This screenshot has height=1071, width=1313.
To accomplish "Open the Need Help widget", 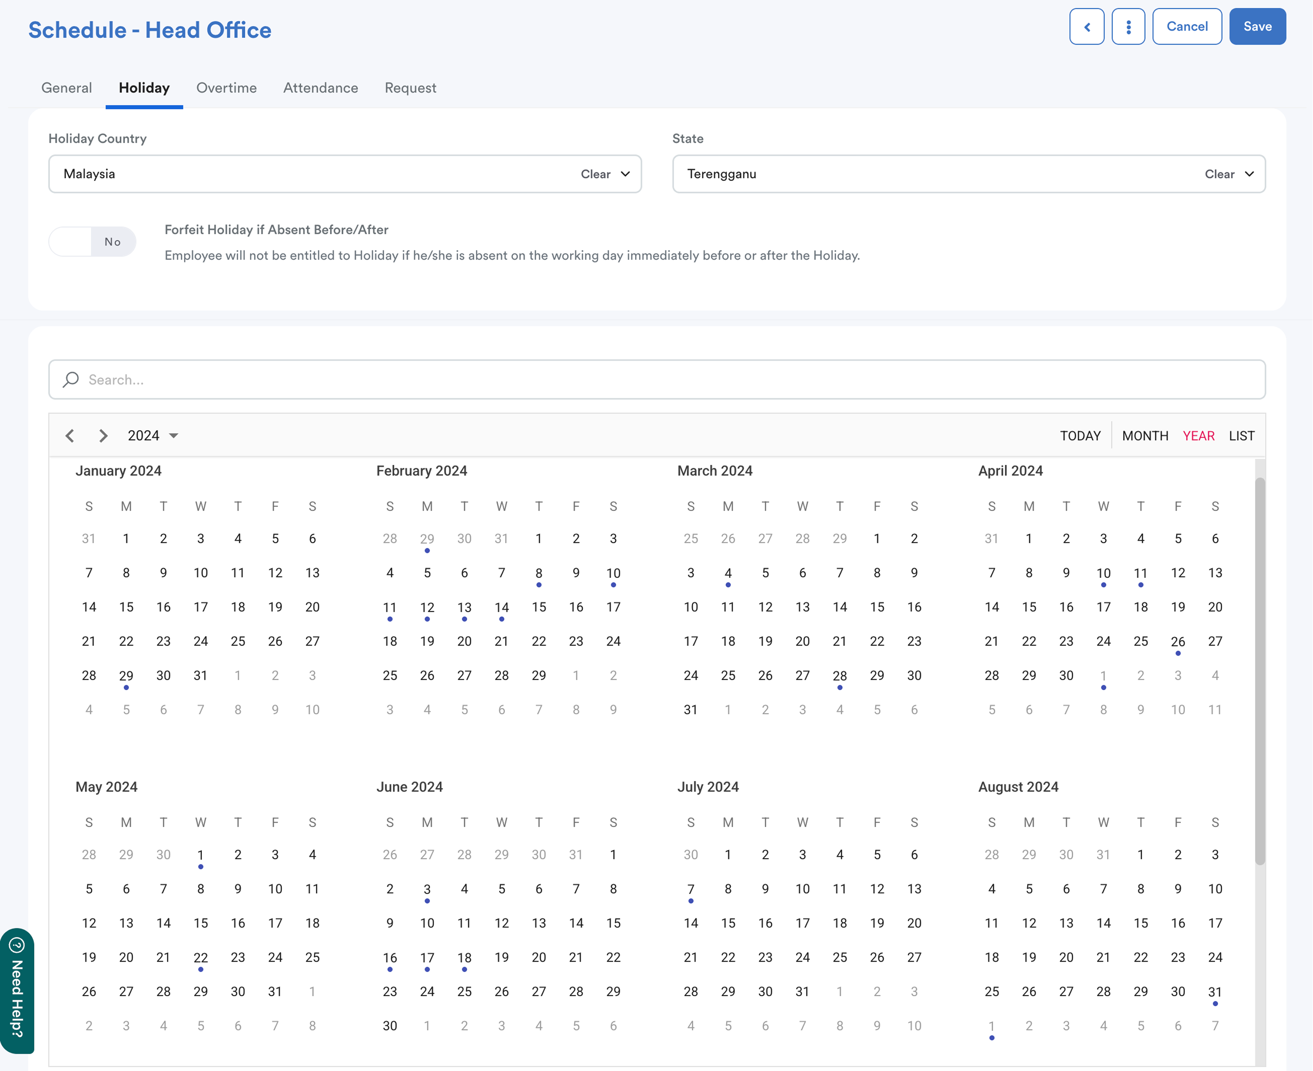I will [17, 990].
